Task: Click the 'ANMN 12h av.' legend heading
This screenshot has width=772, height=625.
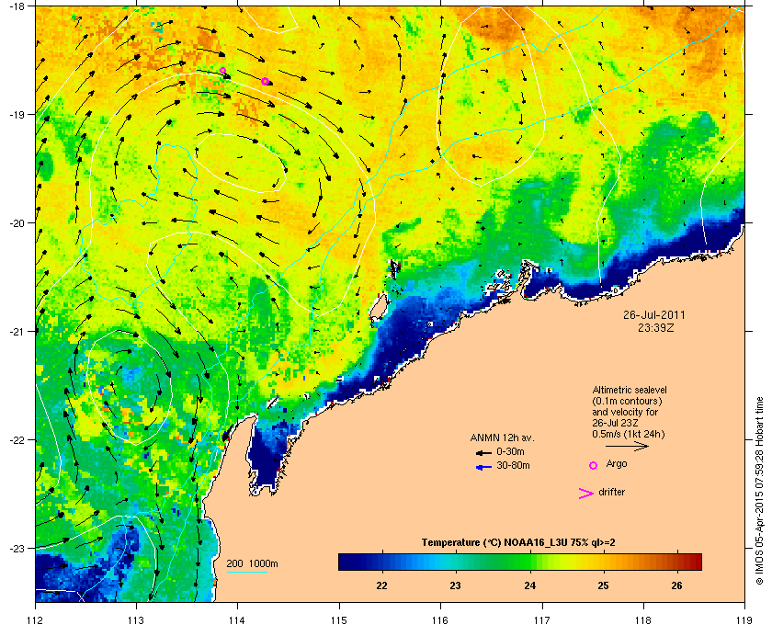Action: [502, 437]
